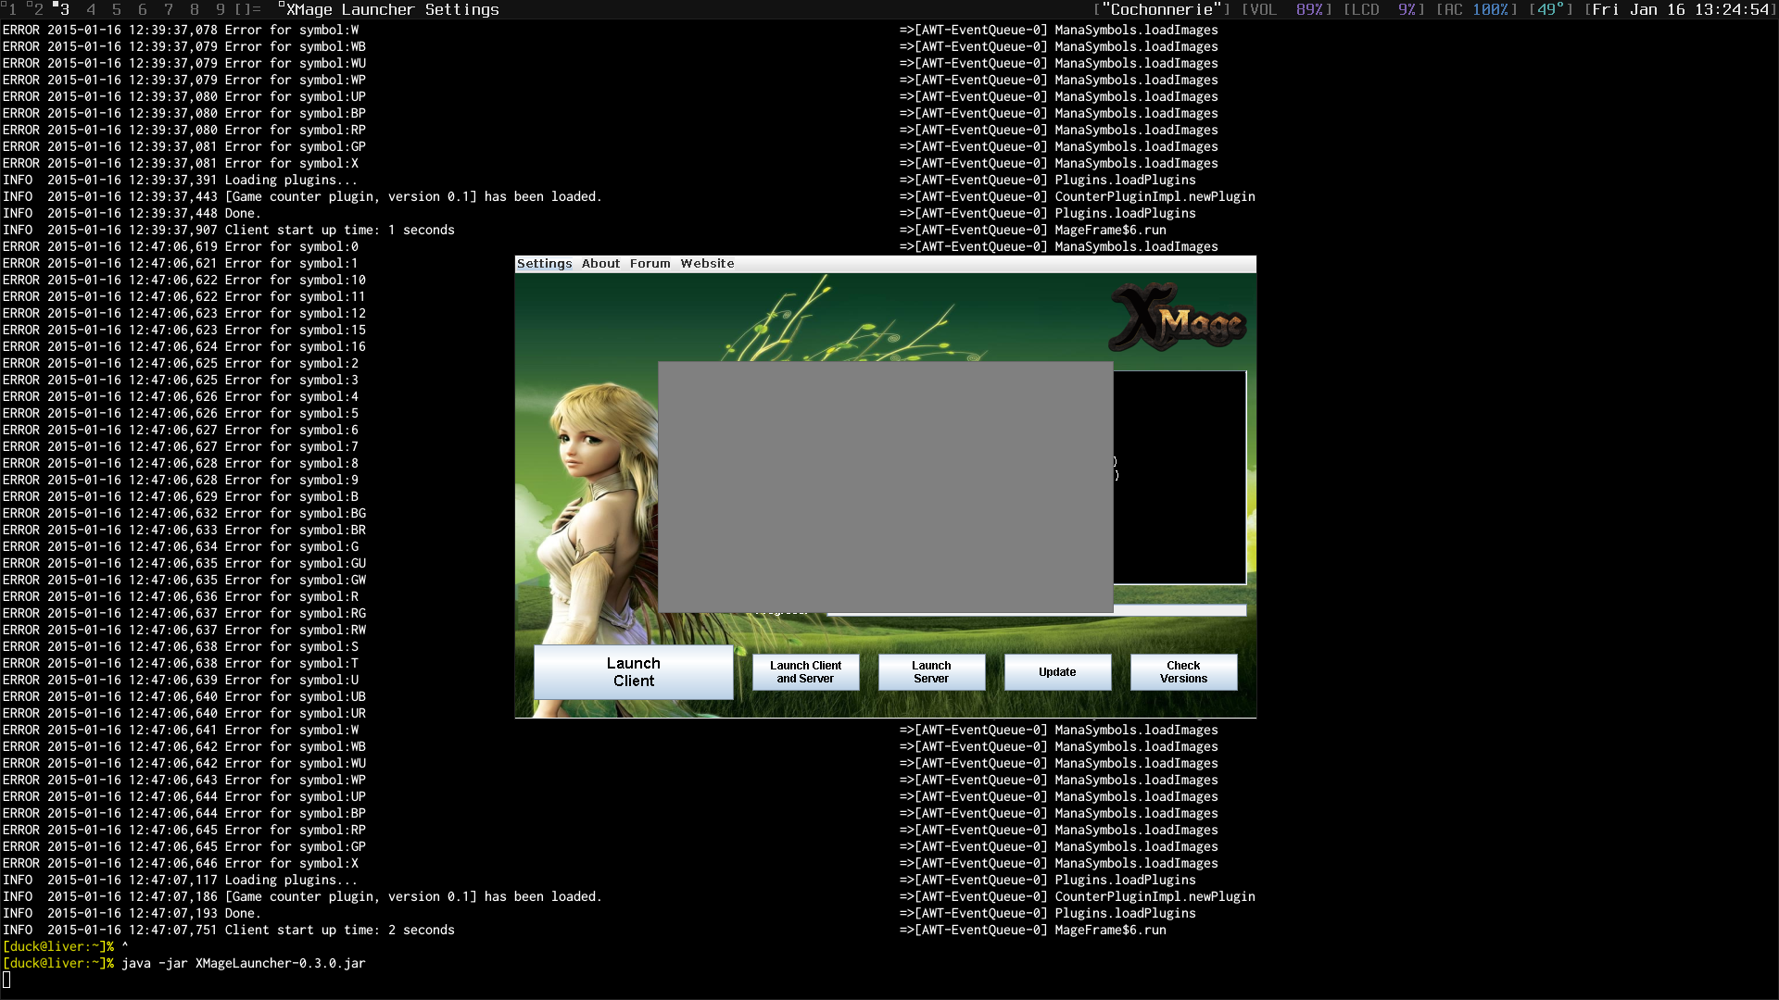Click the Launch Client and Server button

pyautogui.click(x=805, y=672)
